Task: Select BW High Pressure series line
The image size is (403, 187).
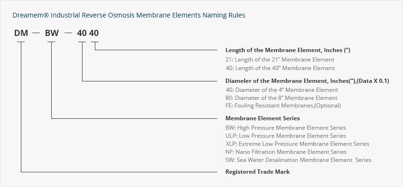Action: pos(285,128)
